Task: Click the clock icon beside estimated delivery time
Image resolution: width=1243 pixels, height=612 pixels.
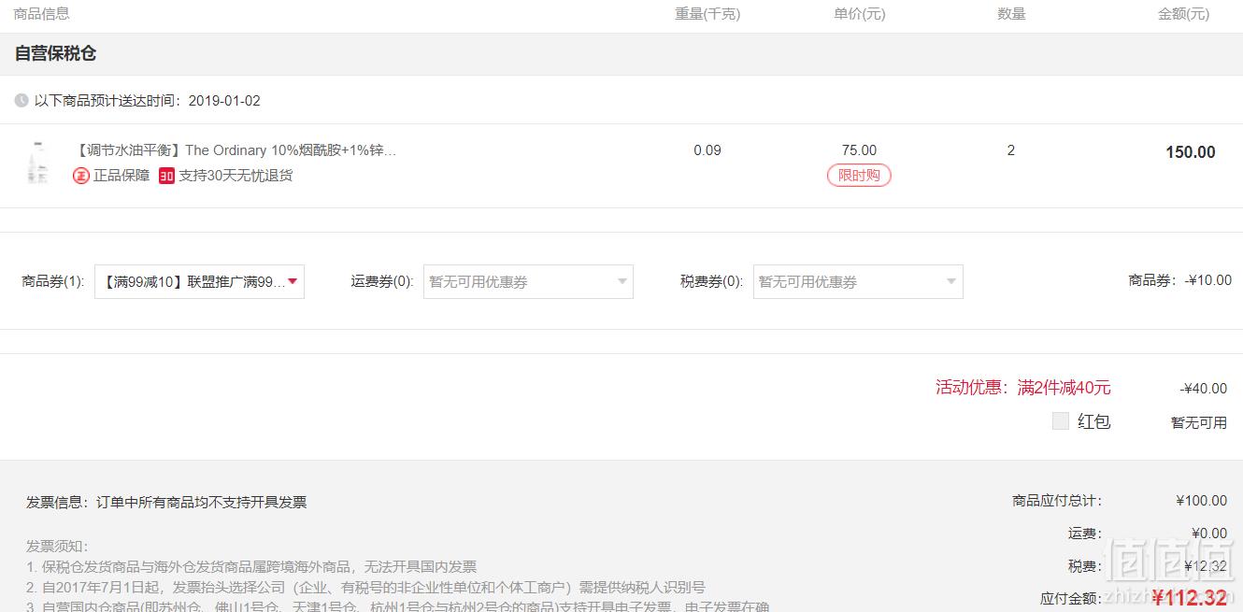Action: click(x=21, y=100)
